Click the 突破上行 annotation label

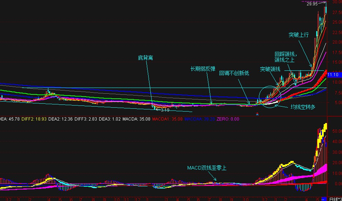299,35
